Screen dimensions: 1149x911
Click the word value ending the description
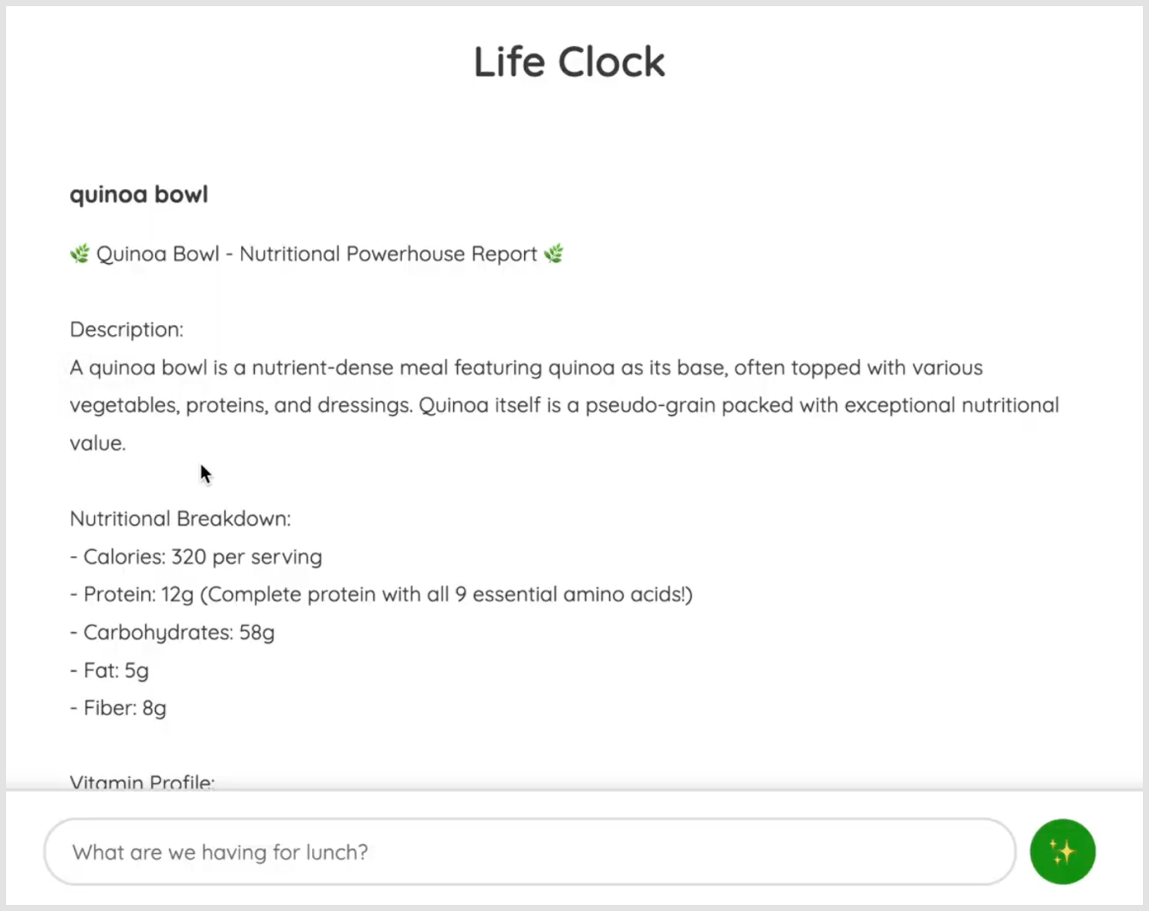97,443
